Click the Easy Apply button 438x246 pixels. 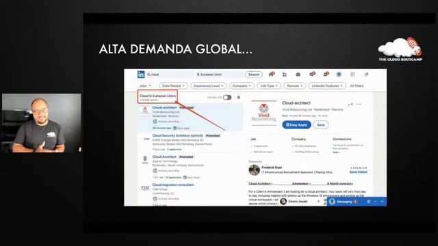pos(296,124)
